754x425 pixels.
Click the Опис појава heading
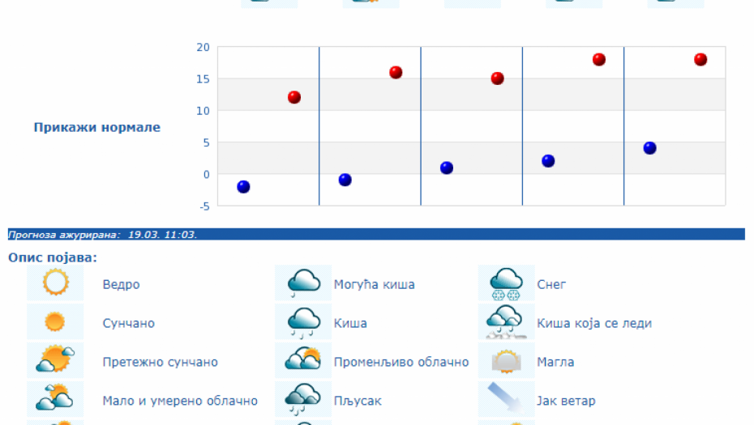(x=52, y=257)
